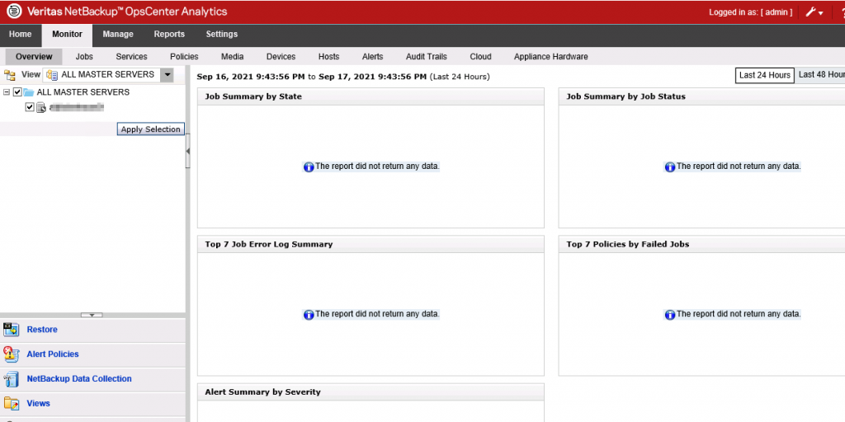This screenshot has width=845, height=422.
Task: Switch to the Audit Trails tab
Action: click(x=426, y=57)
